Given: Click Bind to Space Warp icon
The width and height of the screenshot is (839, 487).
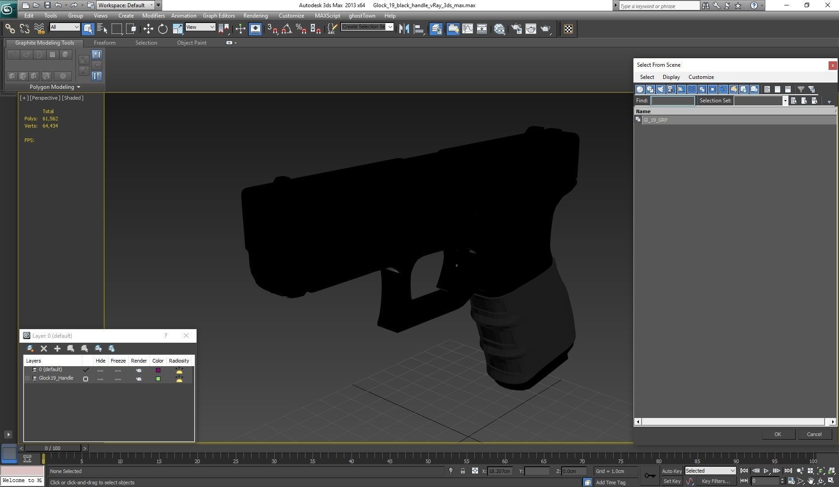Looking at the screenshot, I should pos(39,29).
